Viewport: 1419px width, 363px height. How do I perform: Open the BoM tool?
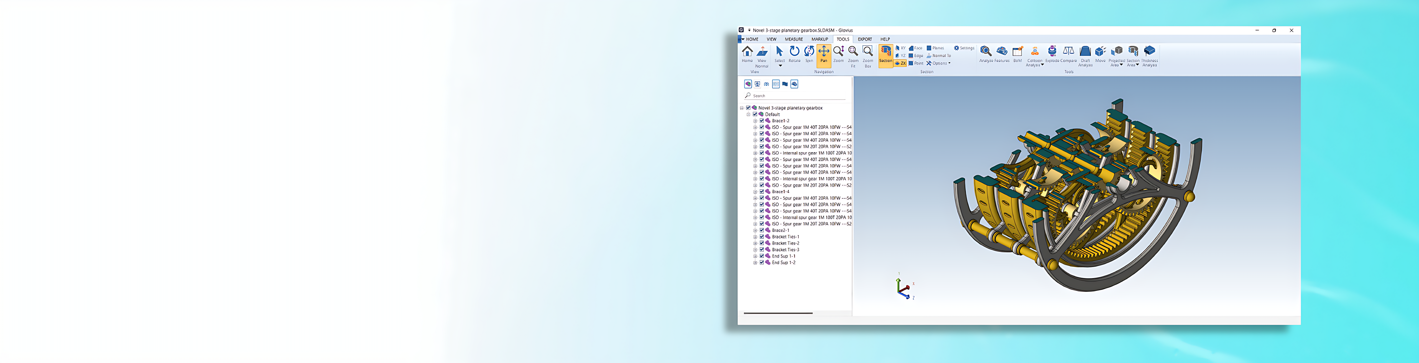click(x=1018, y=55)
